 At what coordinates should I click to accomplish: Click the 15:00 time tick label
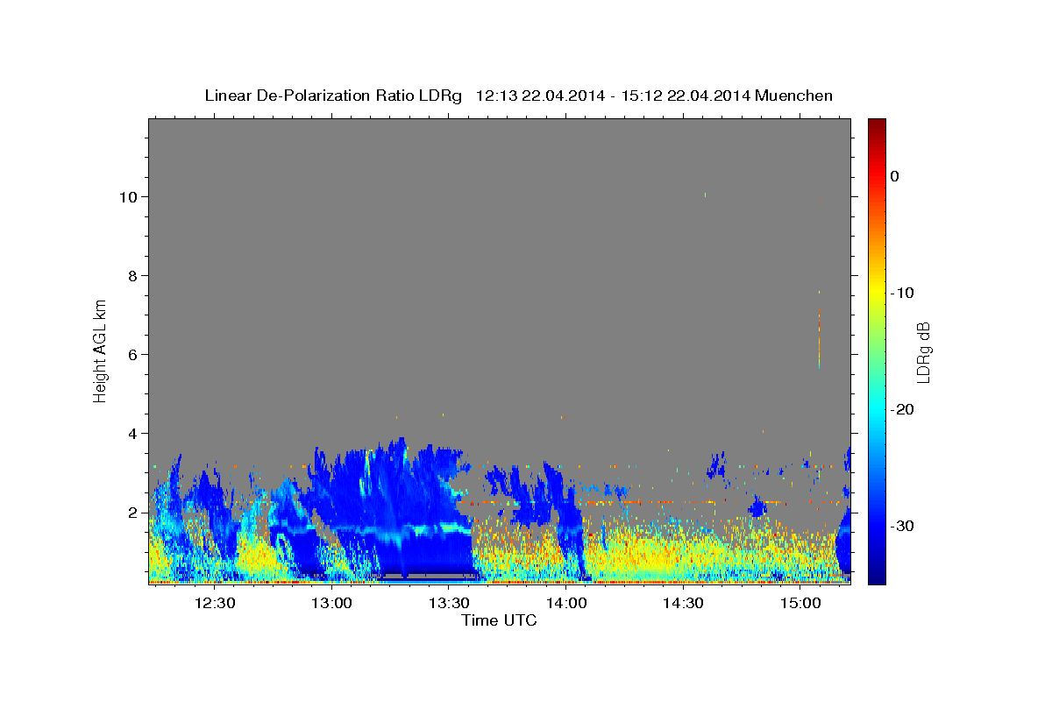800,603
